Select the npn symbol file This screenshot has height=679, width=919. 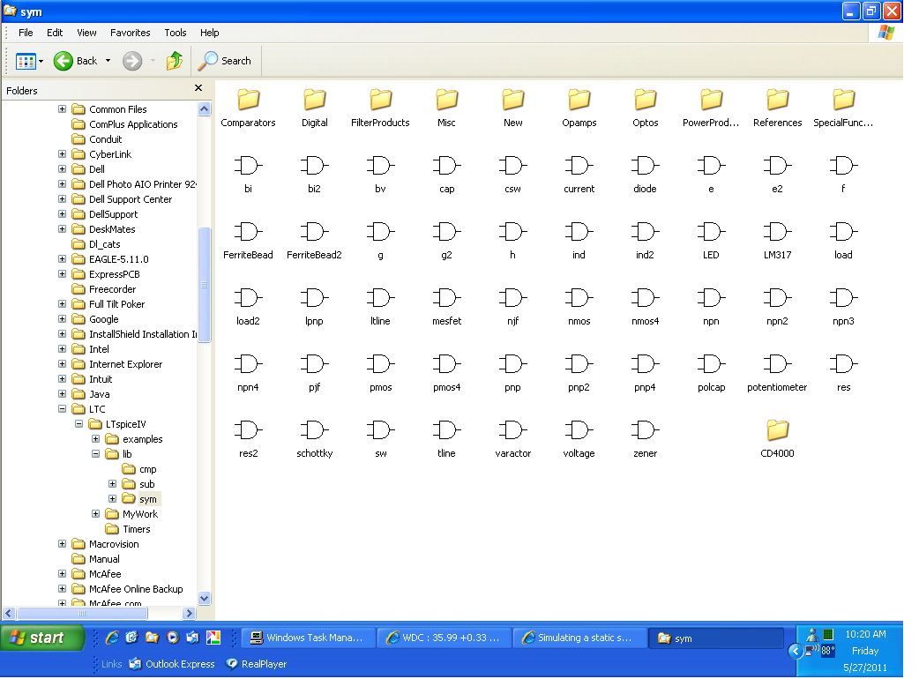coord(711,306)
